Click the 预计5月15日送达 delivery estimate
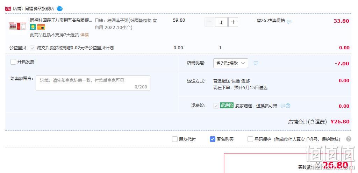This screenshot has height=173, width=358. [x=251, y=88]
